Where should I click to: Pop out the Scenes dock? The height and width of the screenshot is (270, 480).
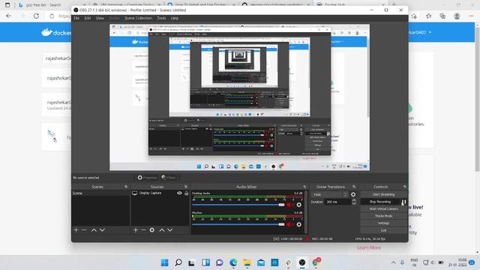click(126, 187)
